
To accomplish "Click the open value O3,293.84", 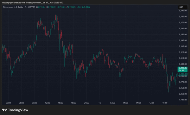I will tap(41, 7).
